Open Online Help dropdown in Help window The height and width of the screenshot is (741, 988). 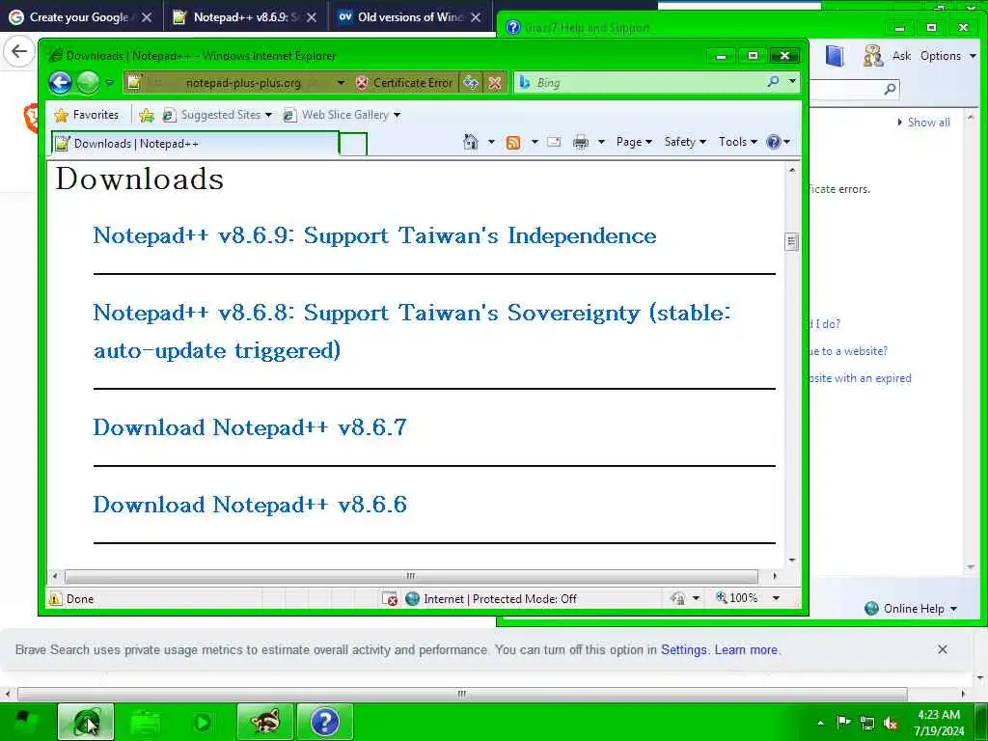pyautogui.click(x=911, y=609)
